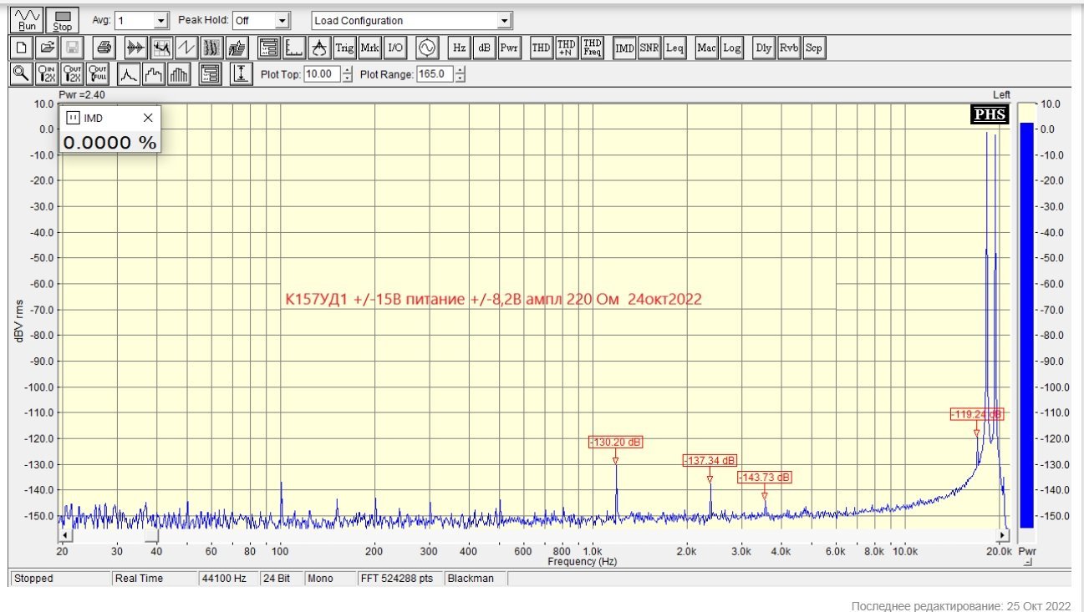Click the printer icon
The image size is (1084, 612).
(x=104, y=48)
